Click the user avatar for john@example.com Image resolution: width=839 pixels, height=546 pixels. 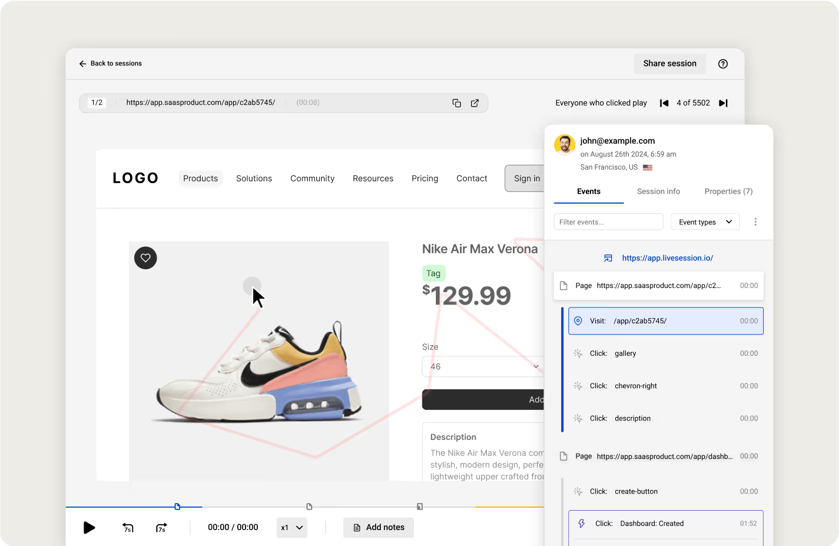[x=565, y=144]
